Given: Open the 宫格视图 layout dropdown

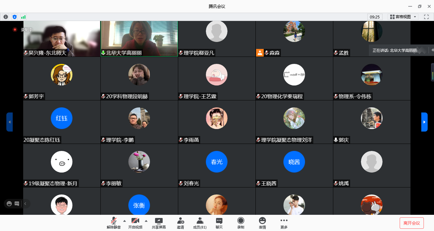Looking at the screenshot, I should 403,17.
